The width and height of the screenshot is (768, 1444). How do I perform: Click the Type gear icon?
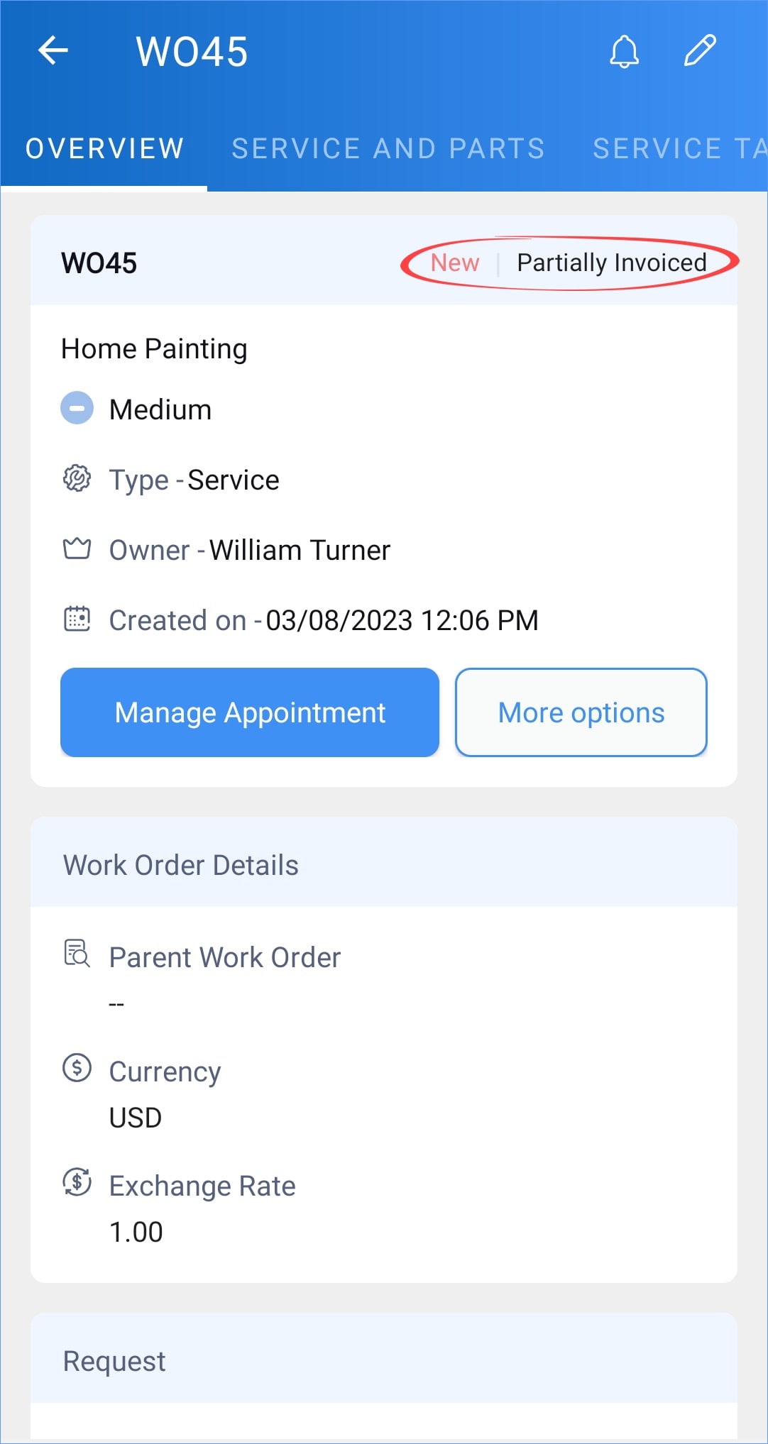pos(77,479)
